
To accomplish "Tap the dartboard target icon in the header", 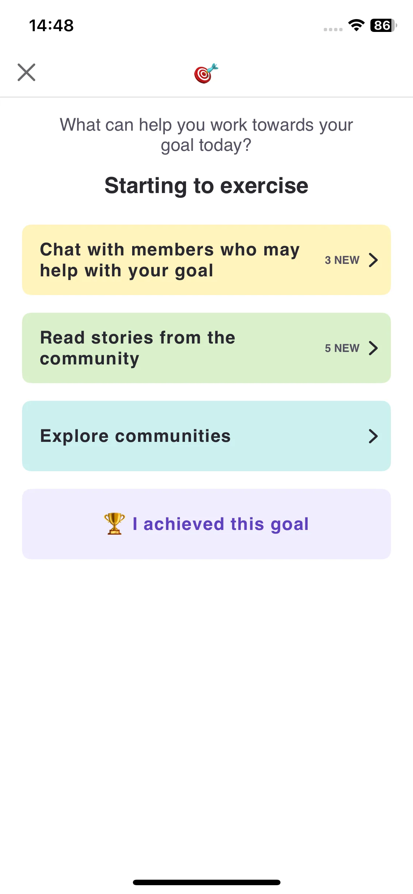I will click(206, 73).
